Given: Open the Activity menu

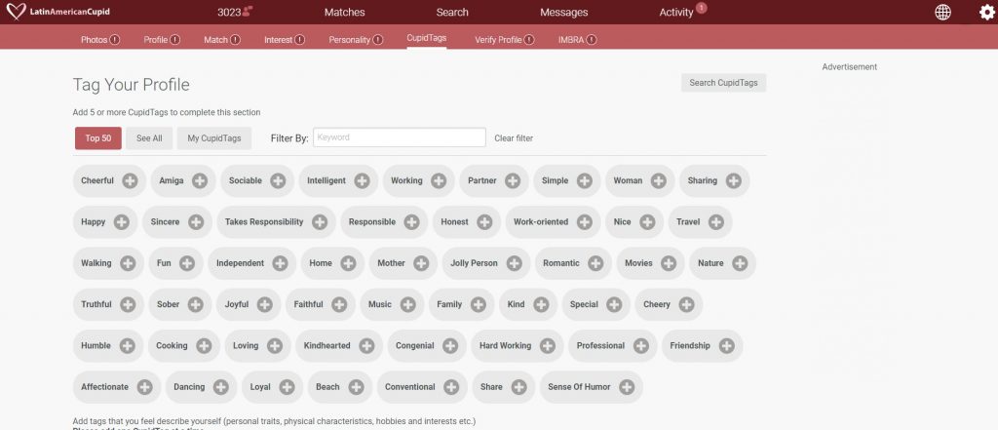Looking at the screenshot, I should click(x=676, y=12).
